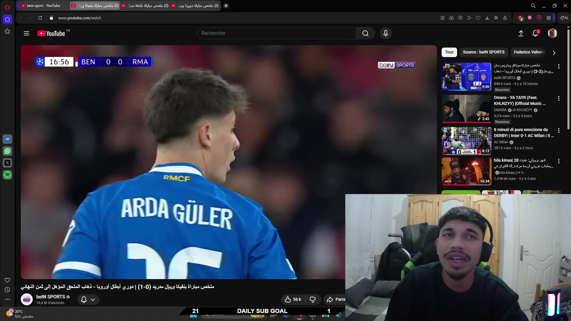Open the AC Milan channel link
The width and height of the screenshot is (571, 321).
coord(501,142)
